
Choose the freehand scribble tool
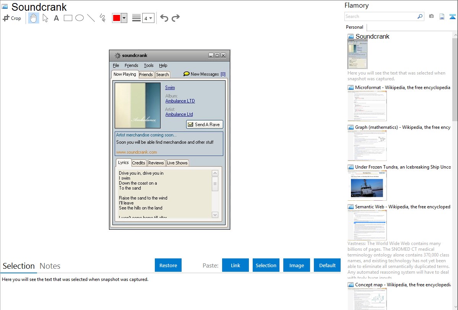(x=102, y=18)
